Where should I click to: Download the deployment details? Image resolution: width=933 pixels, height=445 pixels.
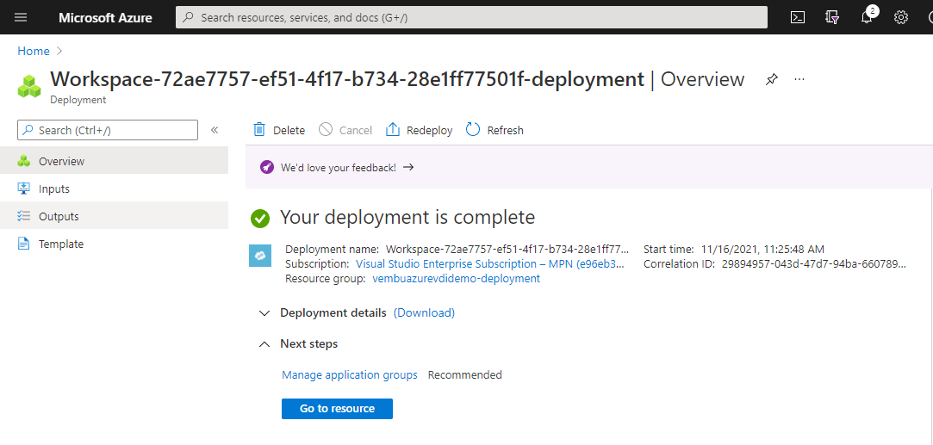pos(424,312)
